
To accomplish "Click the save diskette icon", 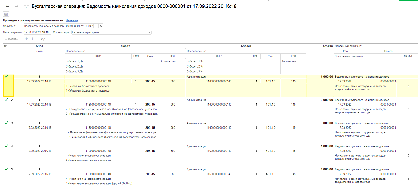I will click(x=6, y=14).
